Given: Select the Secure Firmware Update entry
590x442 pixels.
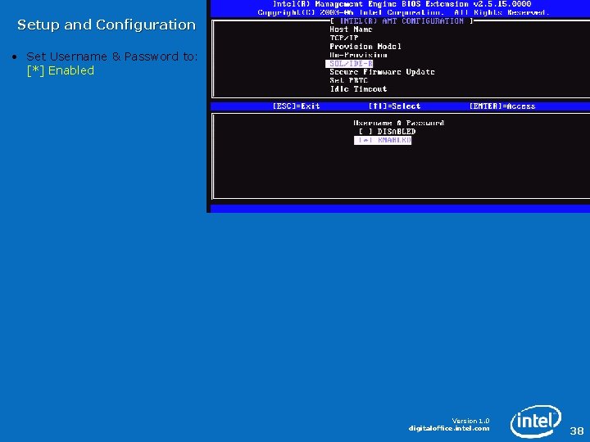Looking at the screenshot, I should 382,72.
